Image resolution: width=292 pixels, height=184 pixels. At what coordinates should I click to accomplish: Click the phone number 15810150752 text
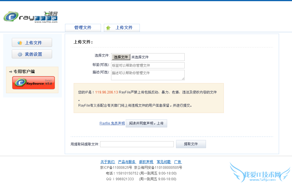127,173
